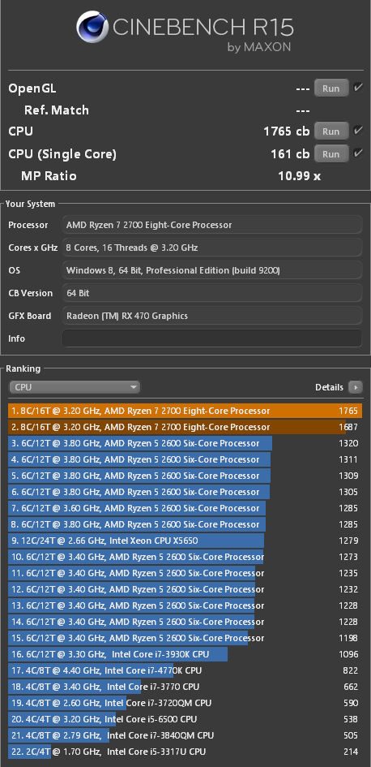Run the OpenGL benchmark
This screenshot has height=767, width=371.
tap(331, 88)
